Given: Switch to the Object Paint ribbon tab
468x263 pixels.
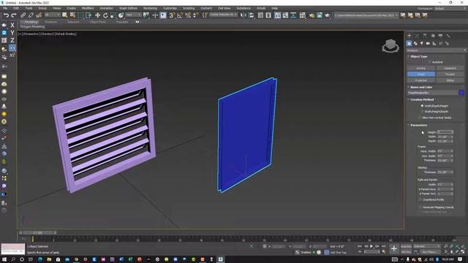Looking at the screenshot, I should pos(98,22).
